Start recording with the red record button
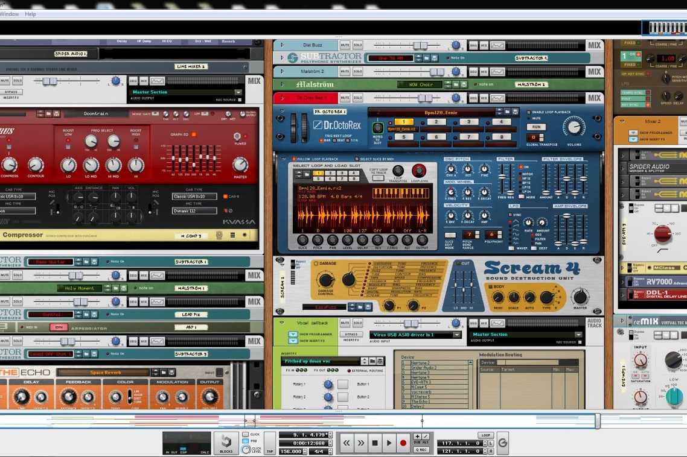Image resolution: width=687 pixels, height=457 pixels. 403,443
